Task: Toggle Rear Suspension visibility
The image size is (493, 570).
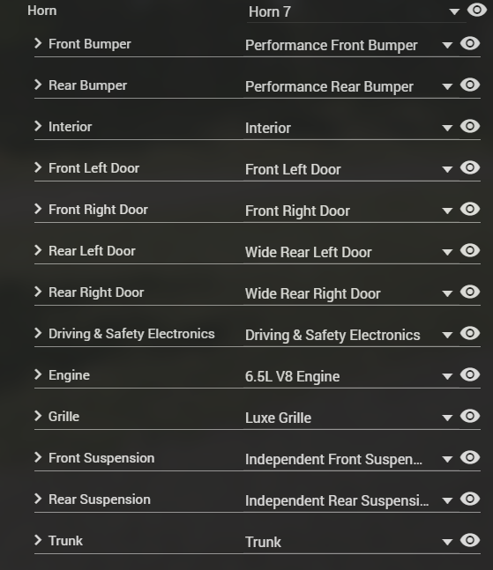Action: click(470, 499)
